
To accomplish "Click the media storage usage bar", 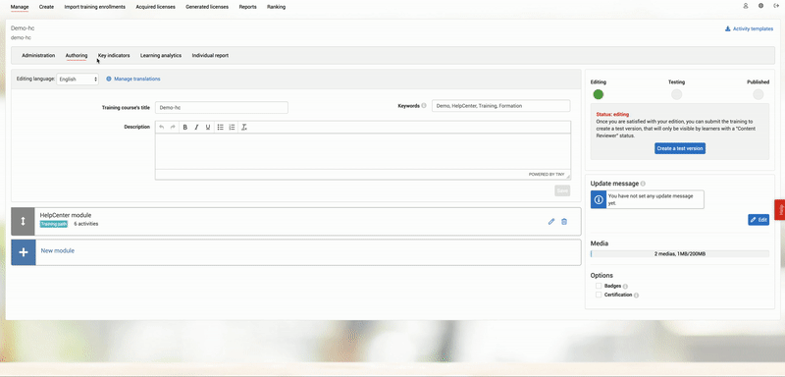I will point(680,254).
